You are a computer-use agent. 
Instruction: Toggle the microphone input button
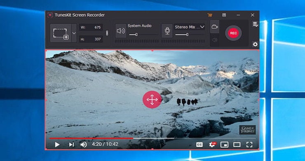pos(167,31)
